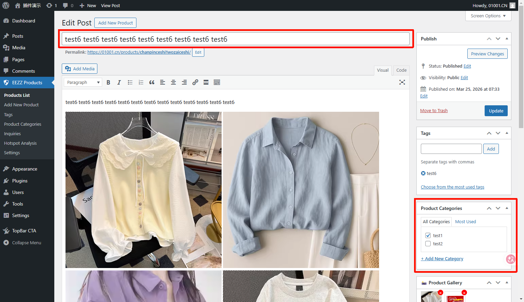Collapse the Product Categories panel
This screenshot has height=302, width=524.
pos(507,208)
